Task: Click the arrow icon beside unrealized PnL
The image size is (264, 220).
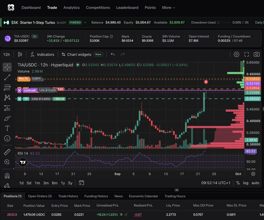Action: pos(121,215)
